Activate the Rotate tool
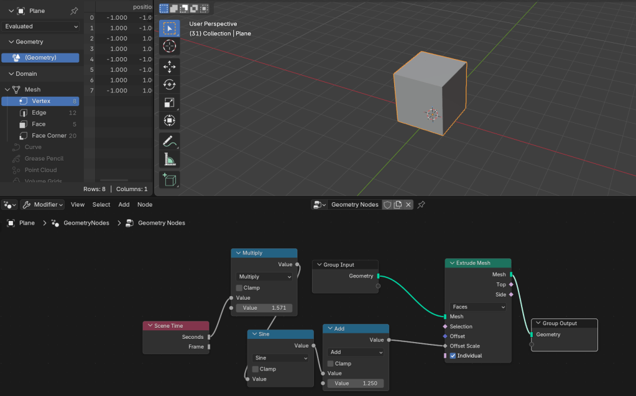 coord(169,84)
